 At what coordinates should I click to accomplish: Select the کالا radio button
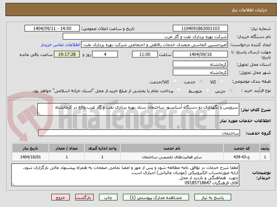click(222, 81)
